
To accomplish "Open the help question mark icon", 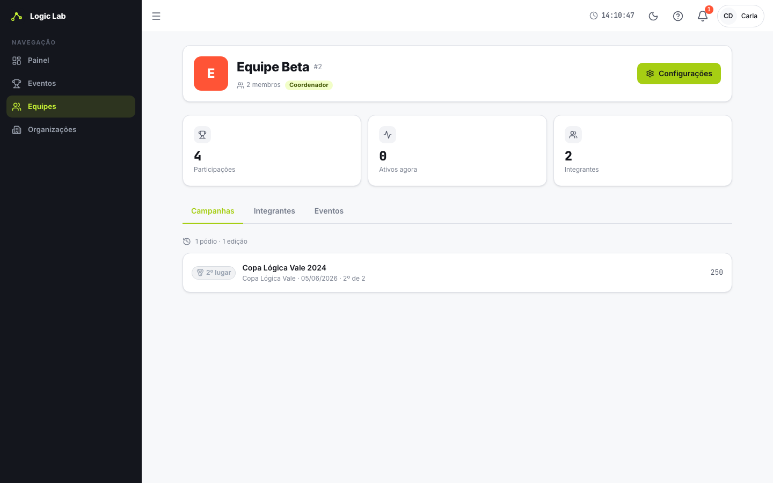I will click(x=678, y=16).
